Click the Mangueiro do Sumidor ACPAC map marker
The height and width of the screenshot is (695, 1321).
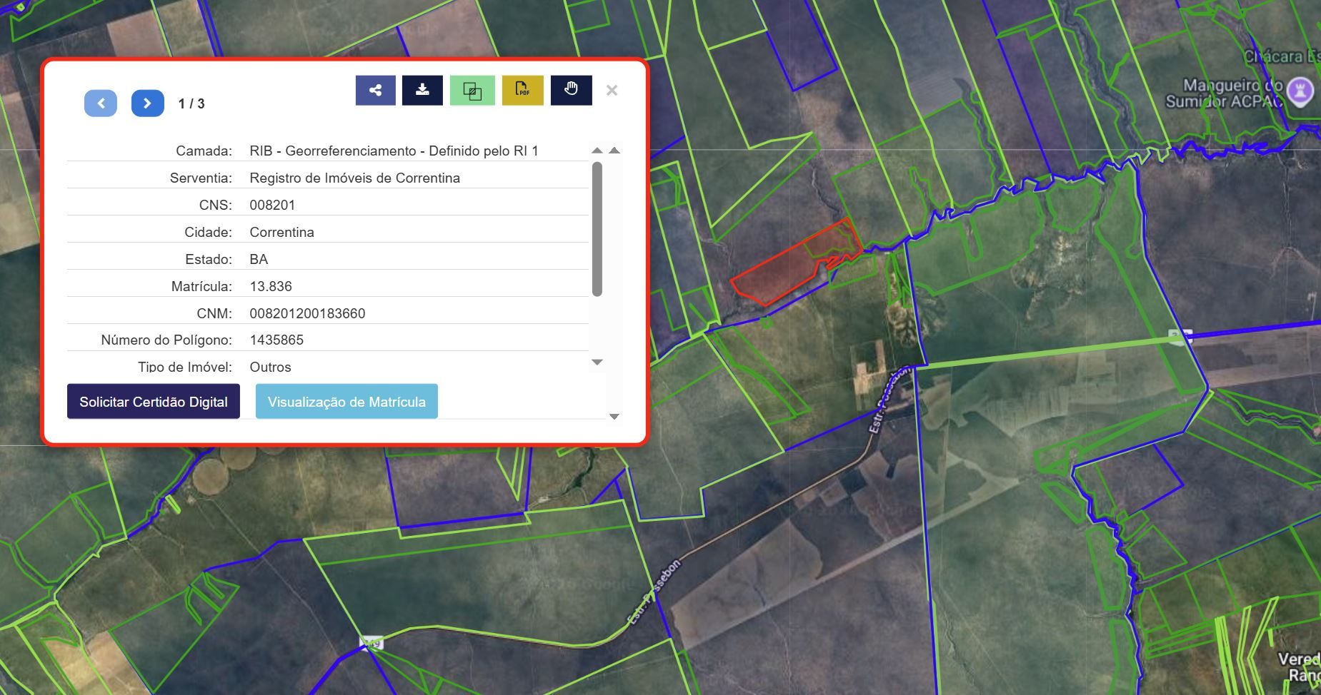[1300, 91]
